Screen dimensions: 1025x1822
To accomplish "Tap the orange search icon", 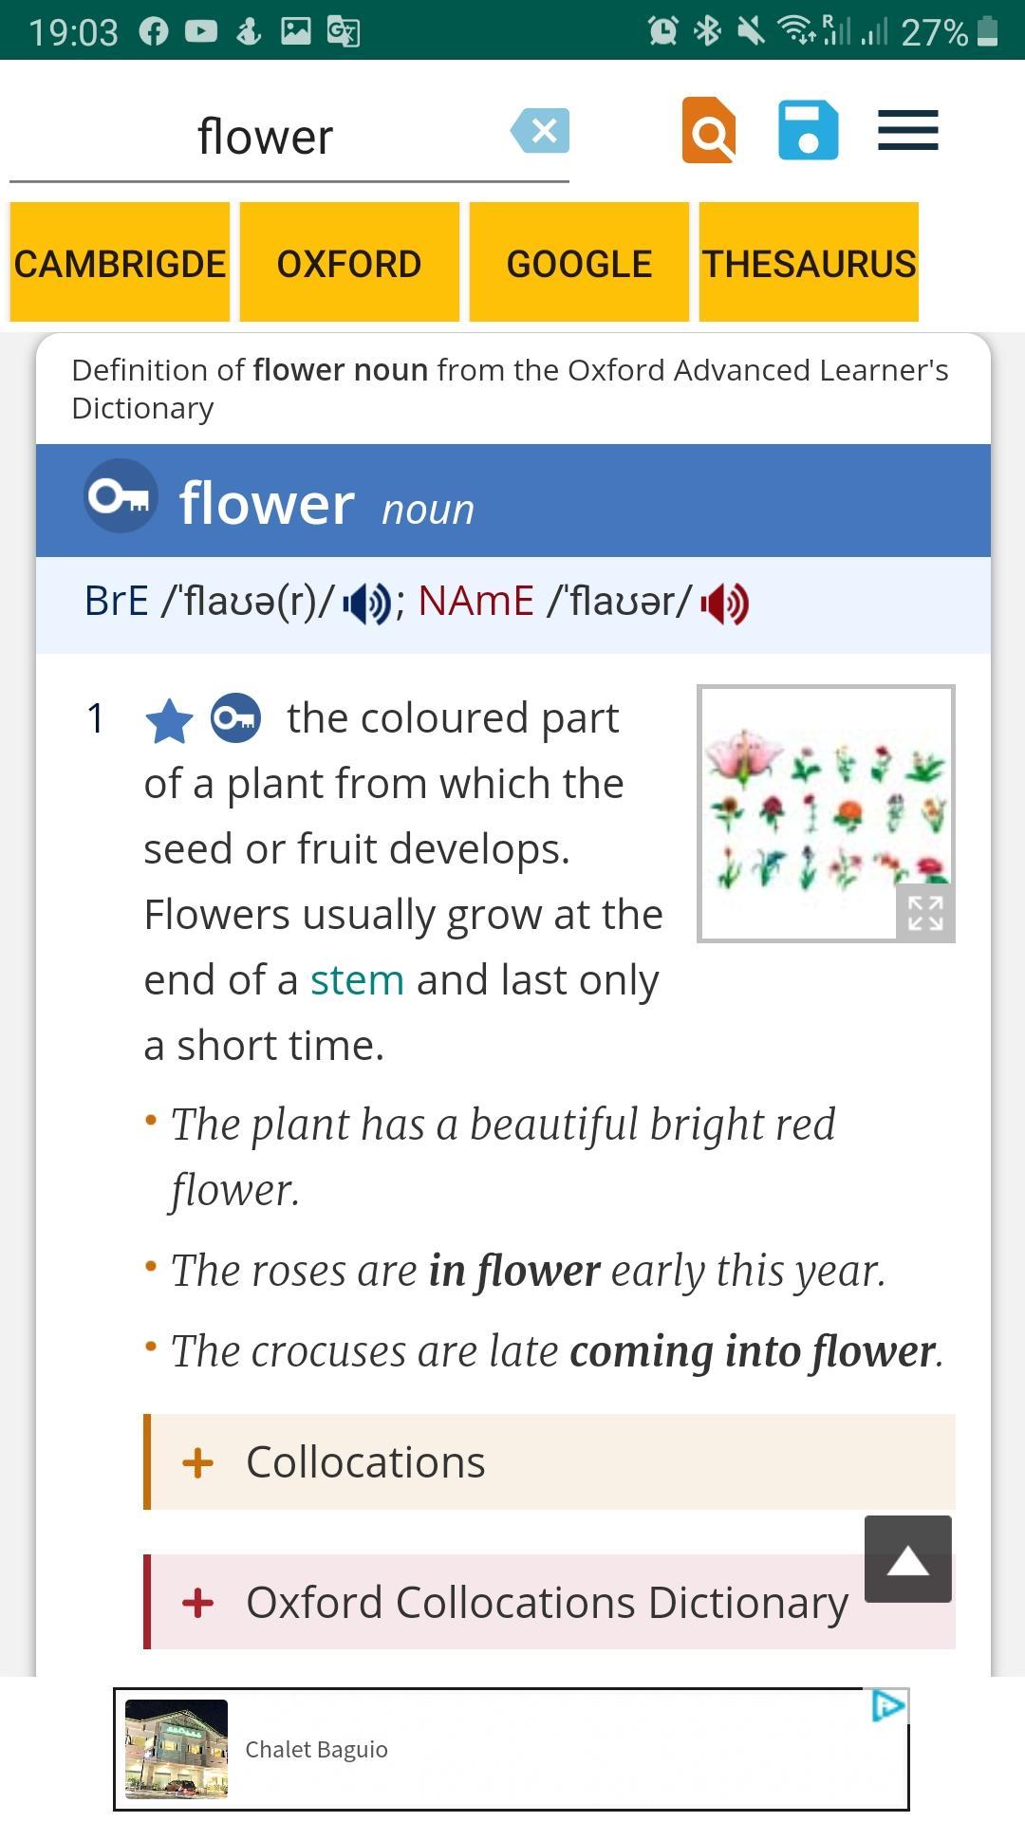I will point(709,130).
